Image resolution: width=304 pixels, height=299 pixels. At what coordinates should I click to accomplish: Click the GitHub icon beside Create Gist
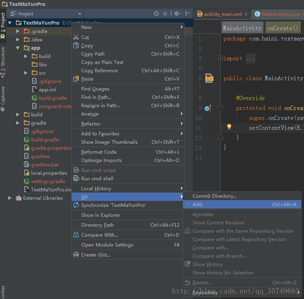coord(76,255)
